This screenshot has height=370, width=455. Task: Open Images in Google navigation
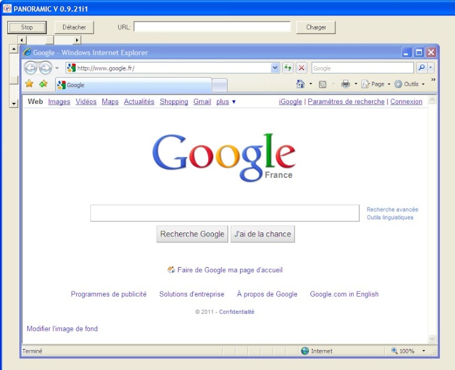[59, 102]
